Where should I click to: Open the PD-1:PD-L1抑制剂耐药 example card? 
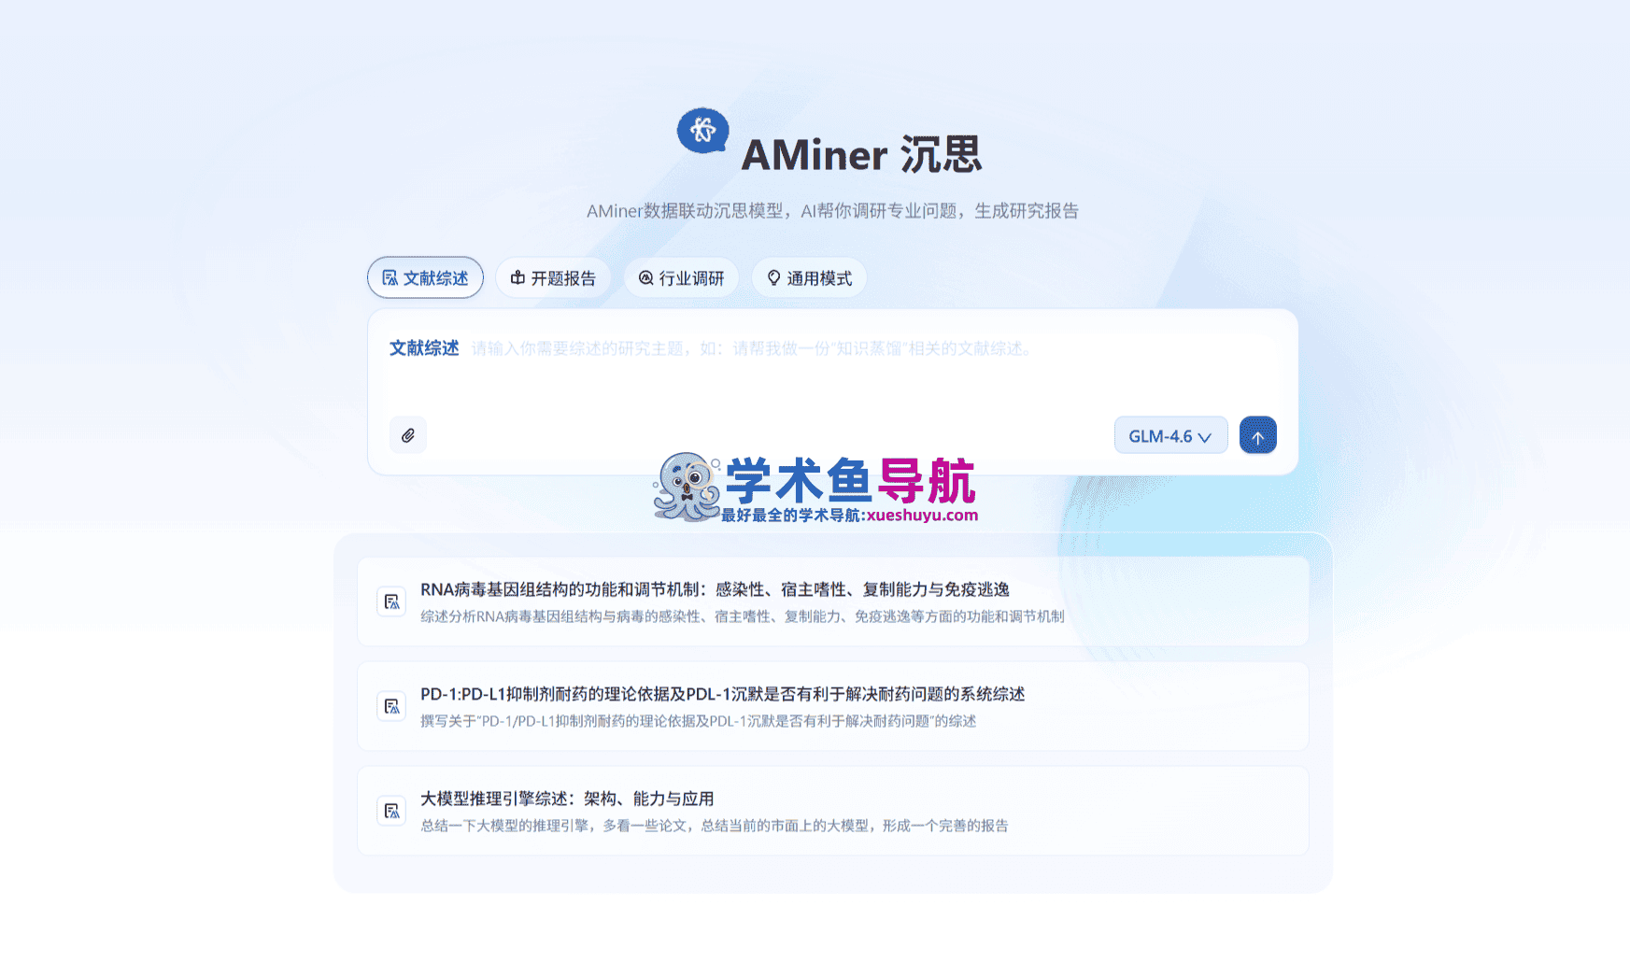pyautogui.click(x=833, y=706)
